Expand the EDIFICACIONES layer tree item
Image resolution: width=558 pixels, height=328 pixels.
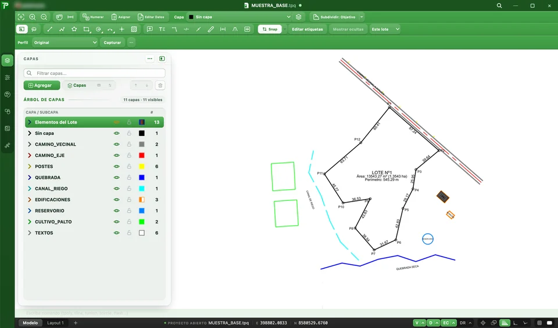pos(30,200)
